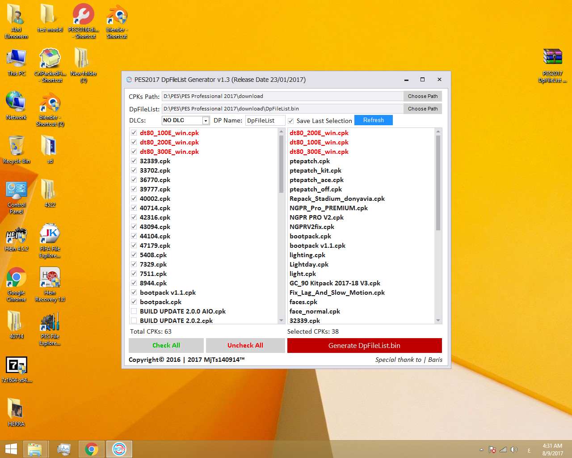Image resolution: width=572 pixels, height=458 pixels.
Task: Select the first blender - Shortcut desktop icon
Action: tap(117, 21)
